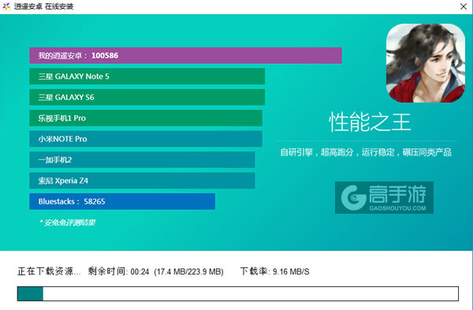
Task: Click the 17.4 MB/223.9 MB size readout
Action: [x=188, y=271]
